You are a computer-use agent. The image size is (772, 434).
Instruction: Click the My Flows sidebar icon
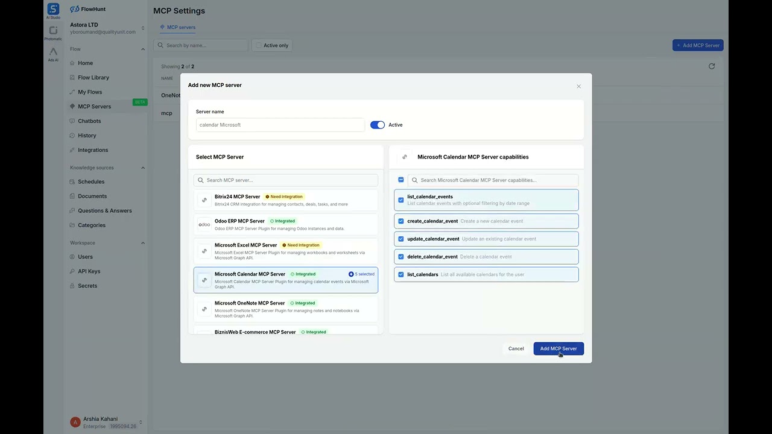[x=72, y=92]
